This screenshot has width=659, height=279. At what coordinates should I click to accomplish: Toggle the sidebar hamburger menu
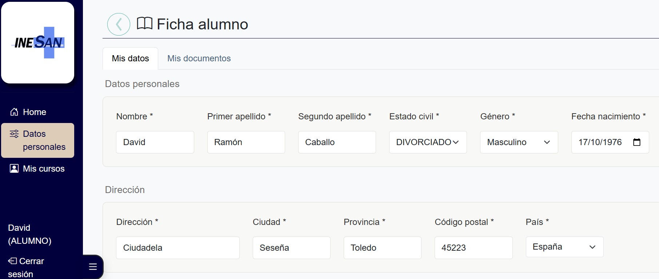93,267
